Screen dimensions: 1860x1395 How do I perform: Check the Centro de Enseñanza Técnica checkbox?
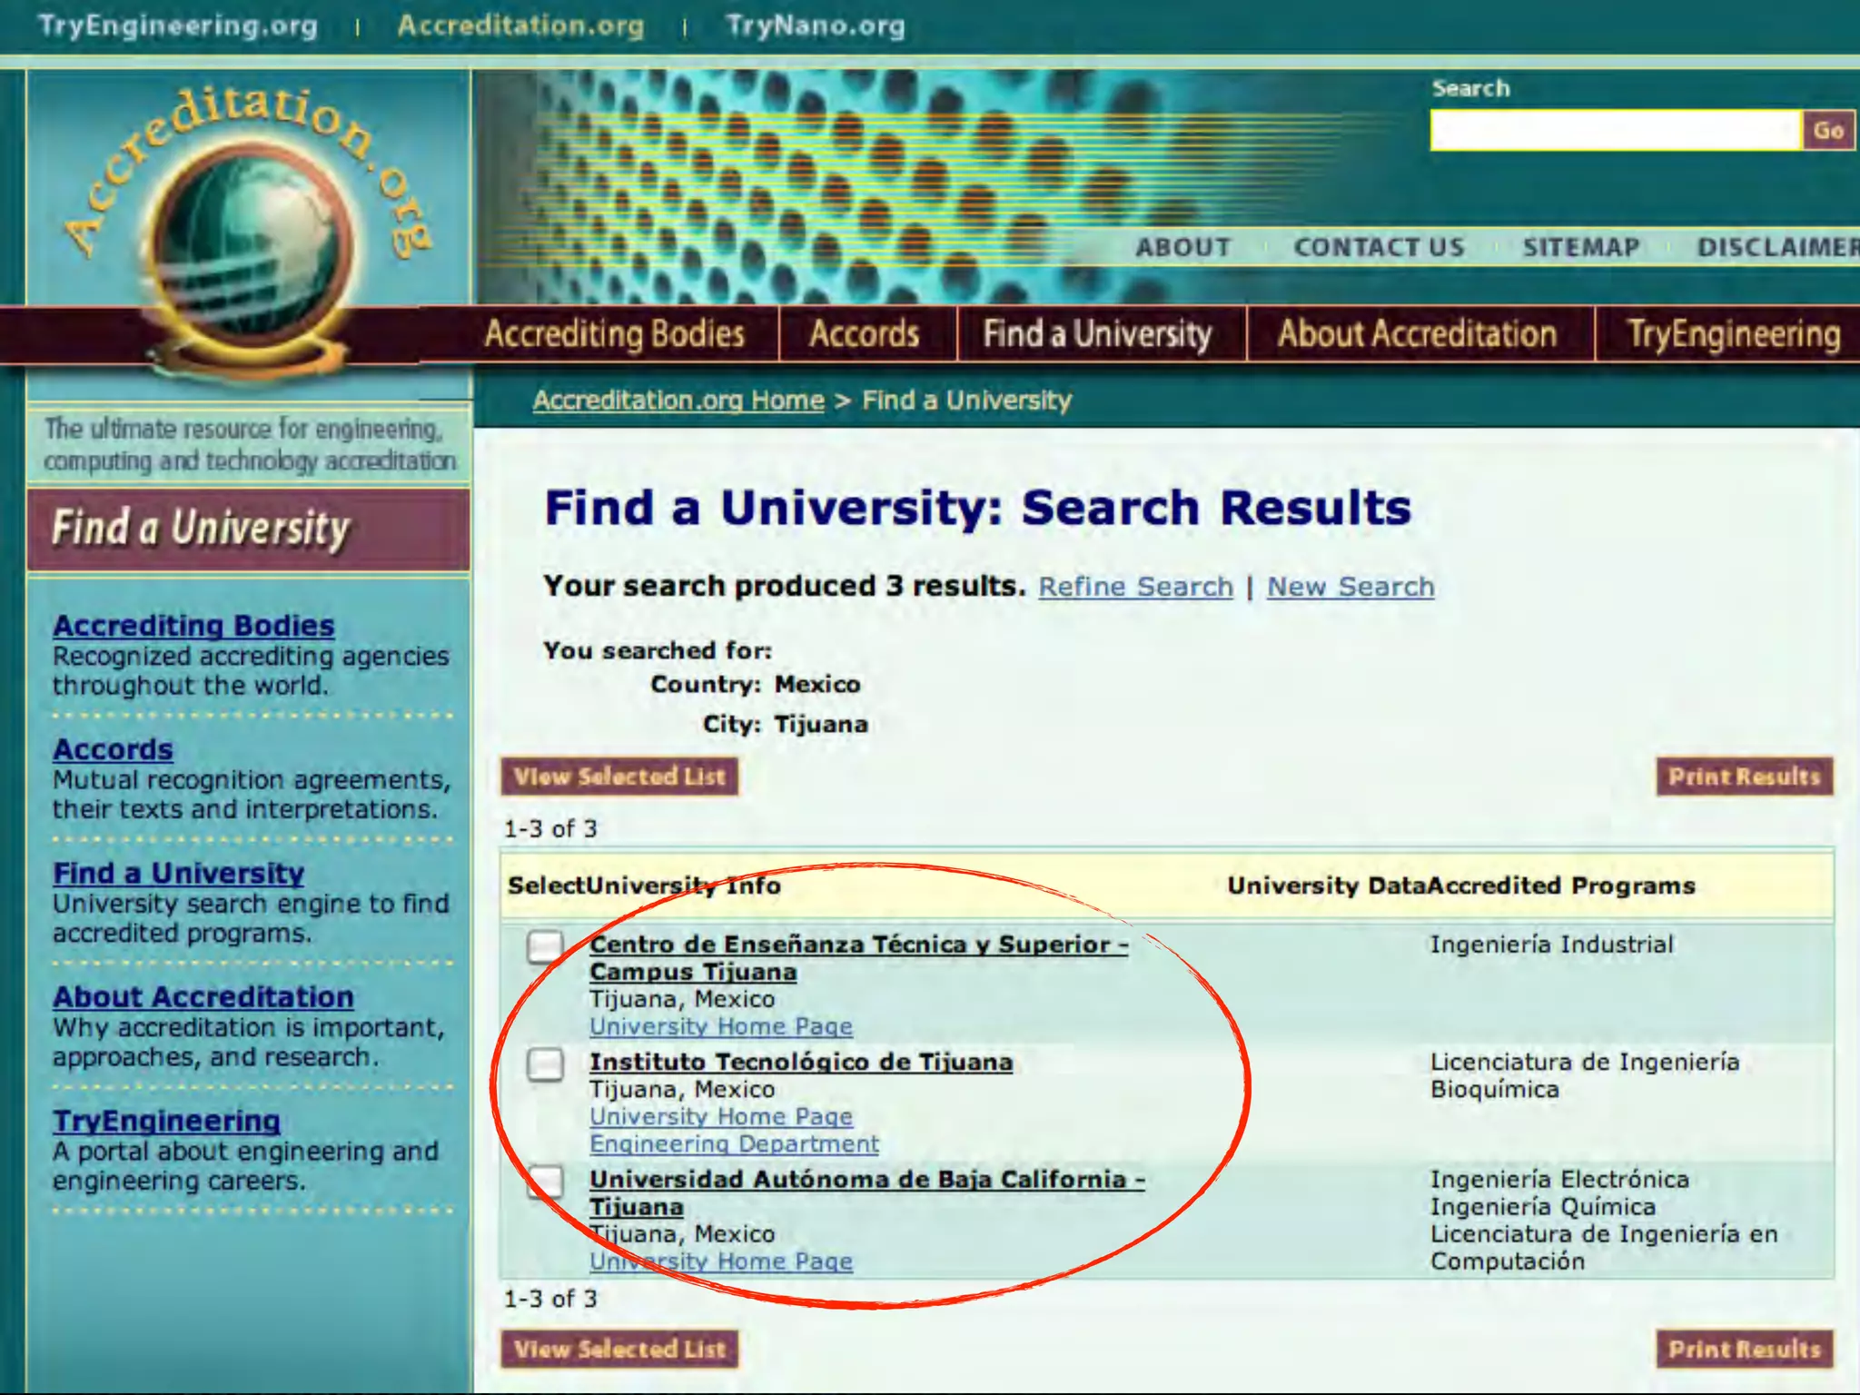coord(545,946)
